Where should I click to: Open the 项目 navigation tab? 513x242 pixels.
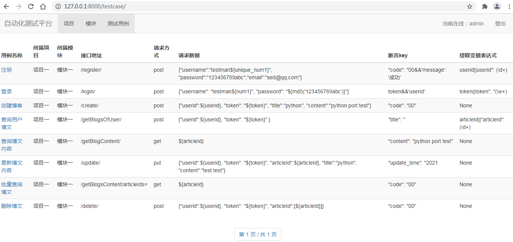click(x=69, y=24)
